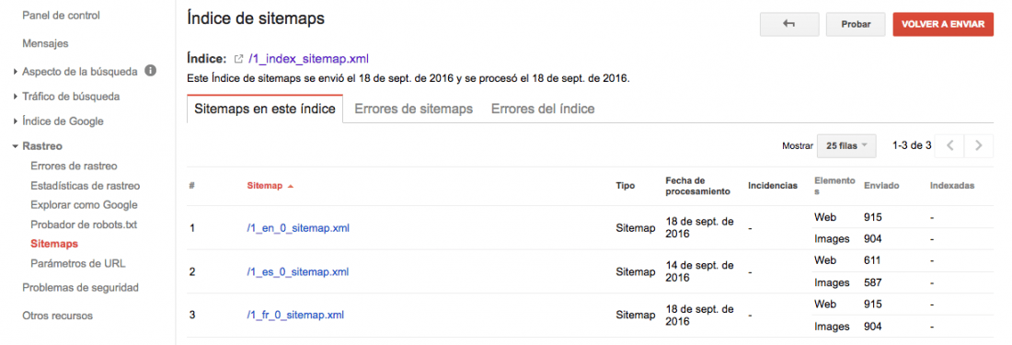The height and width of the screenshot is (345, 1012).
Task: Switch to Sitemaps en este índice tab
Action: (x=265, y=109)
